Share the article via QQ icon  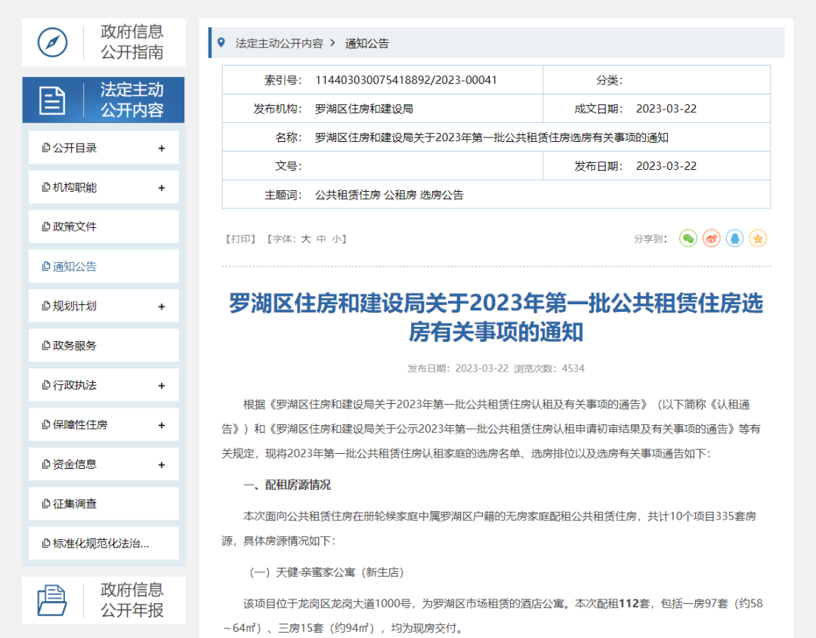(x=735, y=239)
